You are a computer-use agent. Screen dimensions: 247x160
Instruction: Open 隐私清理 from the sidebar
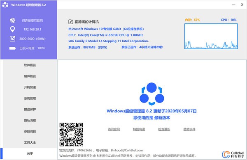(x=30, y=121)
